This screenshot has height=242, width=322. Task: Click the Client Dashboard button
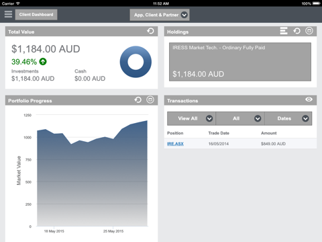pyautogui.click(x=36, y=15)
